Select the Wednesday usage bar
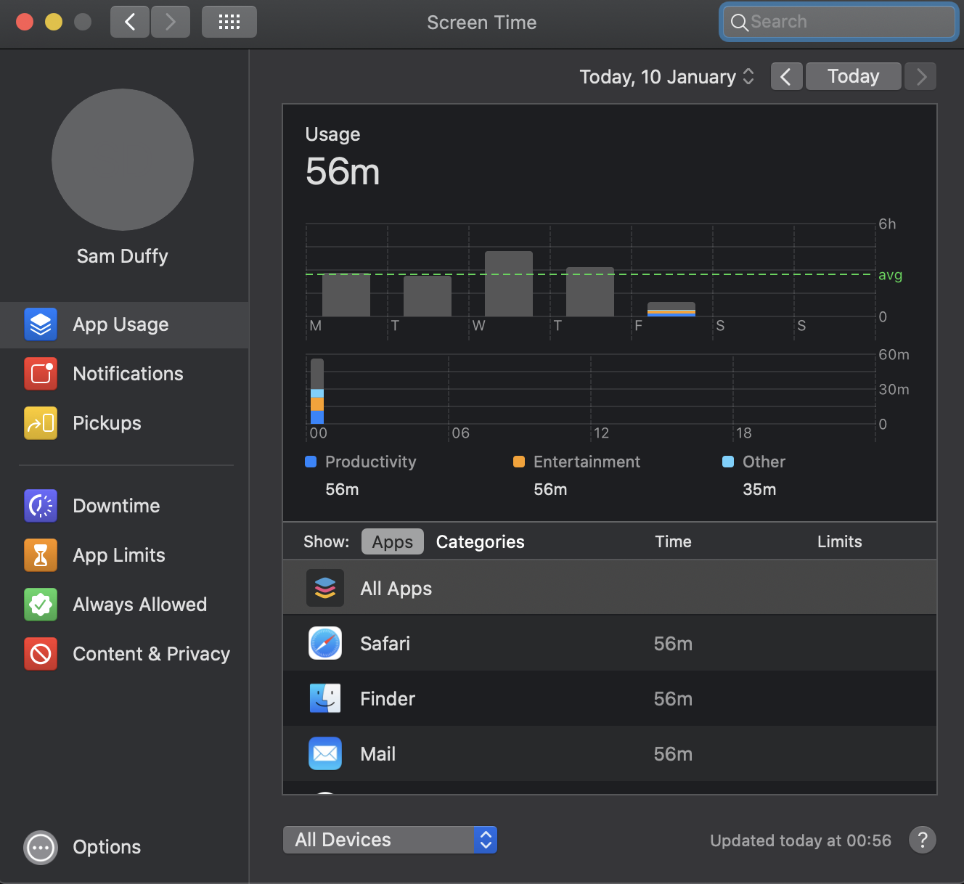The image size is (964, 884). 509,284
